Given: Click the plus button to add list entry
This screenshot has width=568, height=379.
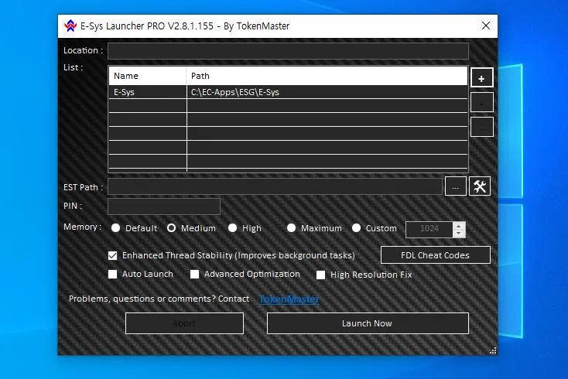Looking at the screenshot, I should click(x=481, y=78).
